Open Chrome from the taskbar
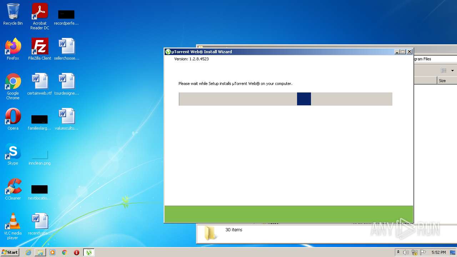This screenshot has width=457, height=257. click(65, 252)
